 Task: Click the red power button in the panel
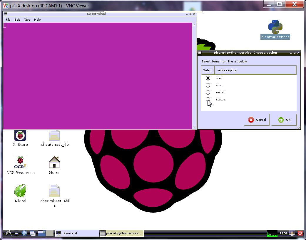(x=300, y=233)
